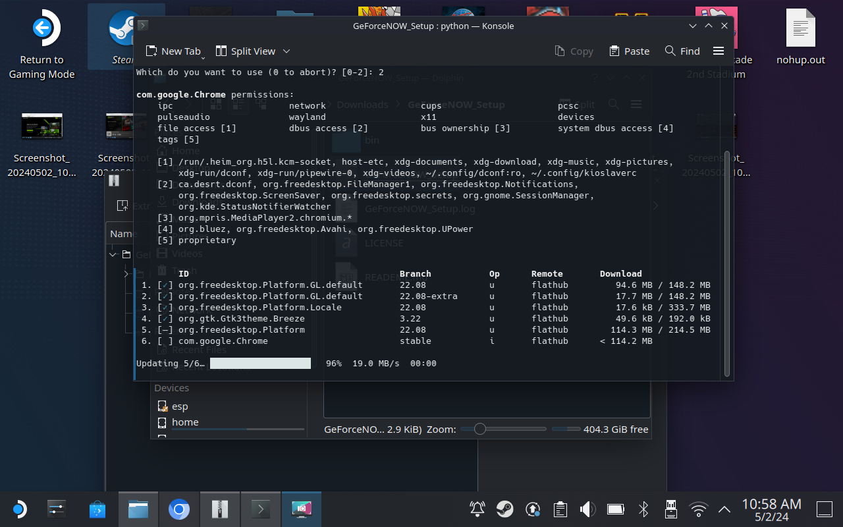Open removable devices tray icon
The width and height of the screenshot is (843, 527).
[x=670, y=509]
